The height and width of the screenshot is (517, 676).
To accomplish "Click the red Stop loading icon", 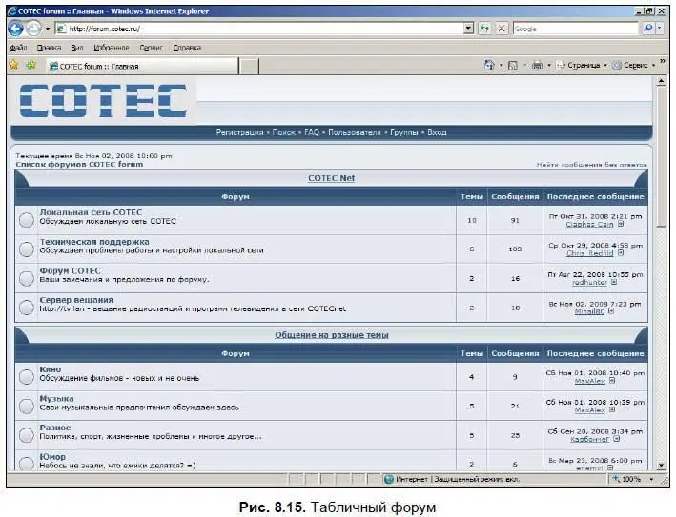I will click(502, 29).
